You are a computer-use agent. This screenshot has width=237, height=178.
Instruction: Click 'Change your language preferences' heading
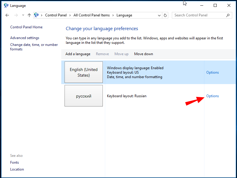pyautogui.click(x=102, y=29)
